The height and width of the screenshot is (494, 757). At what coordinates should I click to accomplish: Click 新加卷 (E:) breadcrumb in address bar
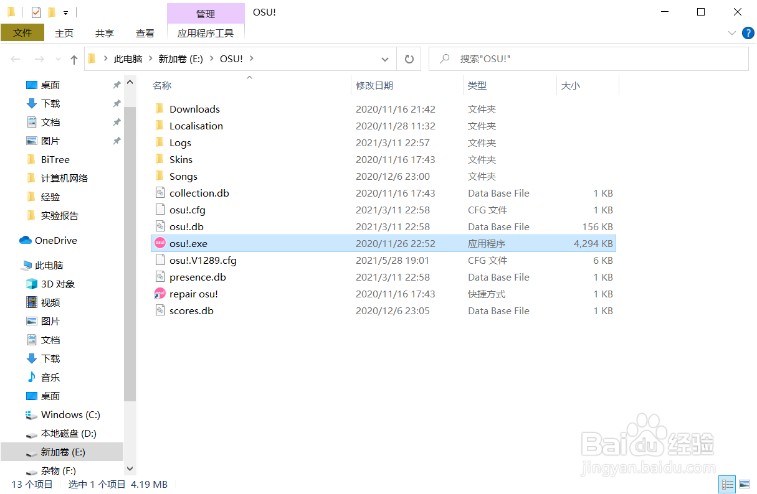click(181, 58)
